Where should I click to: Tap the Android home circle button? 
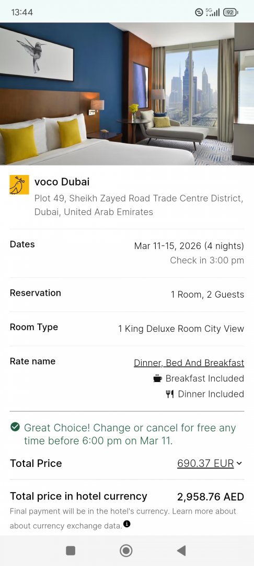[126, 550]
